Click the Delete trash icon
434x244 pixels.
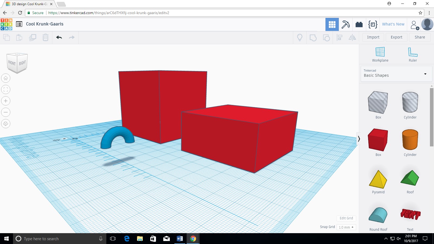coord(46,37)
